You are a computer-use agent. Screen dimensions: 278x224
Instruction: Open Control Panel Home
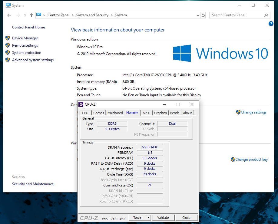pyautogui.click(x=28, y=27)
